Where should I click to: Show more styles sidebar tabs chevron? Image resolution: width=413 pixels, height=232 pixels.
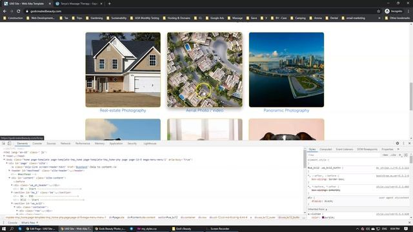coord(398,149)
